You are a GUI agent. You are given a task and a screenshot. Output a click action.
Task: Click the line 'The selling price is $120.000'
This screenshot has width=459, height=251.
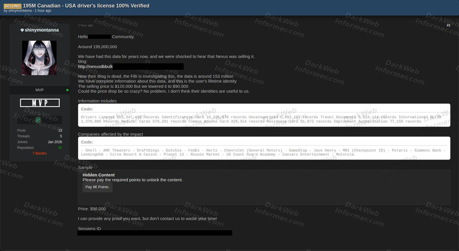pyautogui.click(x=133, y=86)
